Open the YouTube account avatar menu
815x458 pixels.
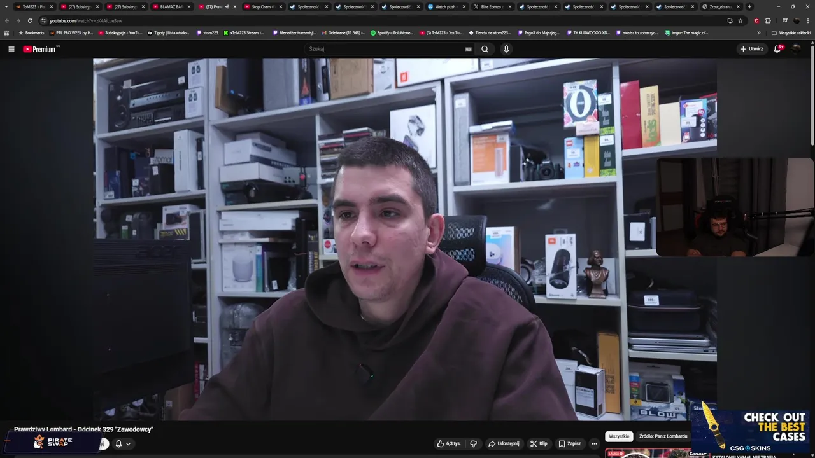click(x=797, y=49)
